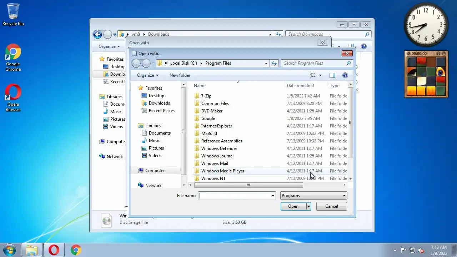
Task: Click the Opera taskbar icon
Action: [x=54, y=250]
